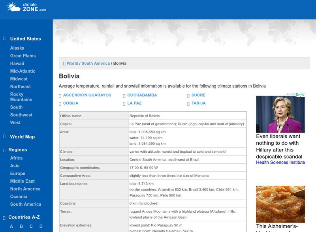The image size is (316, 232).
Task: Open the Regions heading link
Action: coord(18,150)
